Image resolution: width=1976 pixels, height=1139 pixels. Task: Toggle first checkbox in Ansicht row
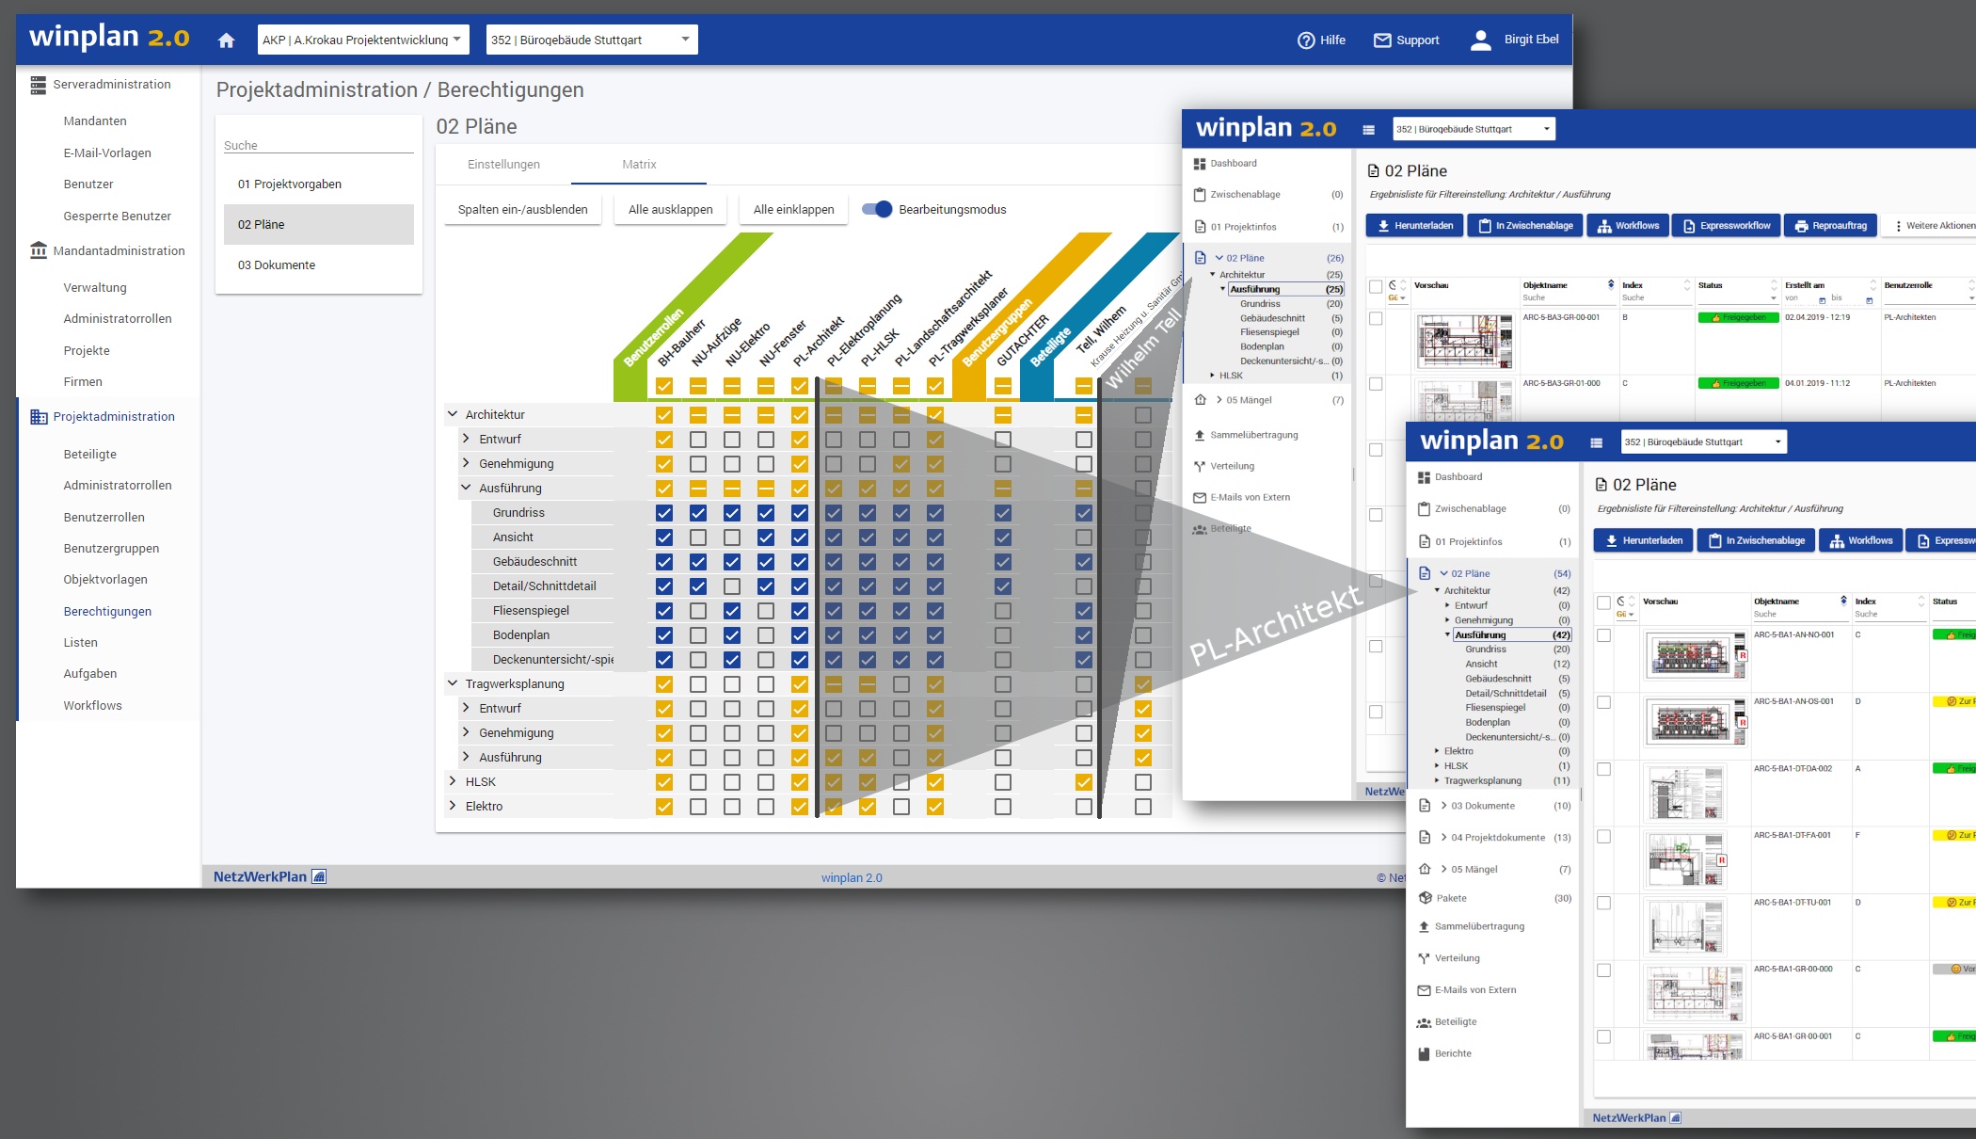664,537
